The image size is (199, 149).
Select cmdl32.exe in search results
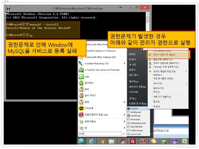(x=138, y=116)
